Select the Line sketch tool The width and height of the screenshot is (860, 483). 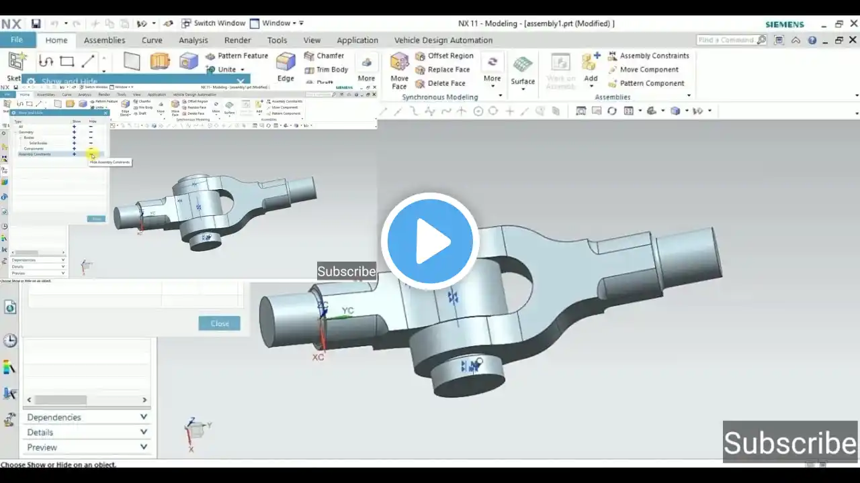pos(88,62)
